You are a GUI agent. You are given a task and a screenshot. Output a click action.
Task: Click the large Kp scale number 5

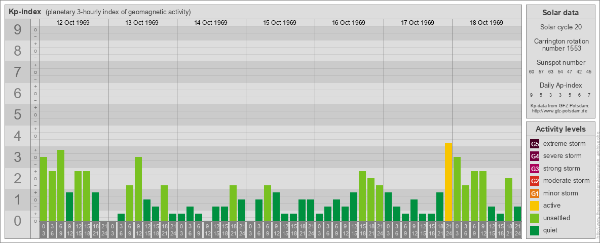(18, 114)
